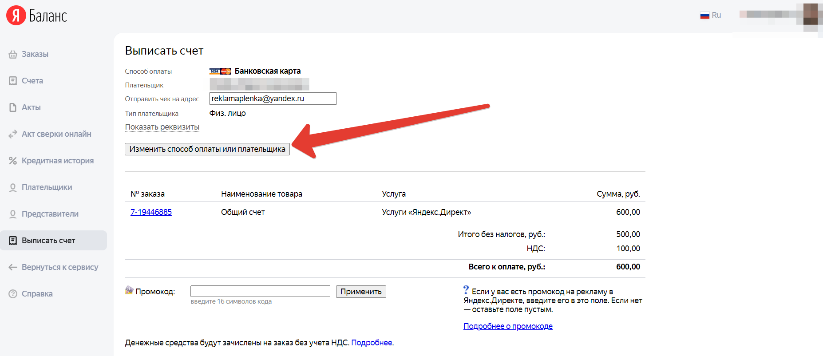Image resolution: width=823 pixels, height=356 pixels.
Task: Focus the Промокод input field
Action: pos(260,291)
